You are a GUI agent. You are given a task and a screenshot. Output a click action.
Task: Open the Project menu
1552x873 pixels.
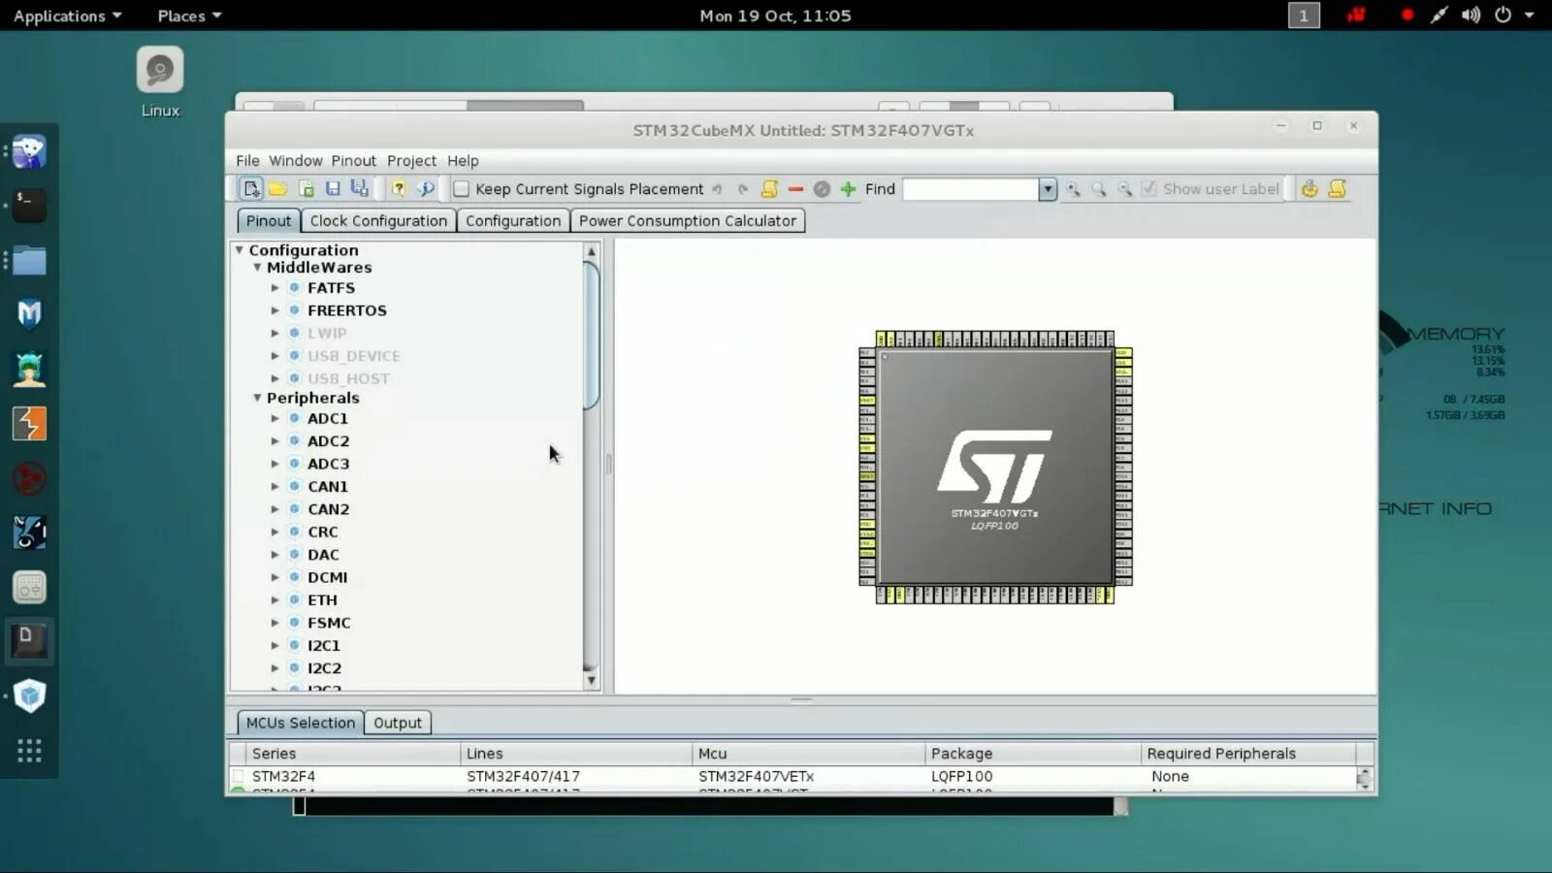[411, 161]
